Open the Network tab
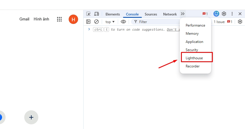Image resolution: width=245 pixels, height=129 pixels. tap(170, 14)
